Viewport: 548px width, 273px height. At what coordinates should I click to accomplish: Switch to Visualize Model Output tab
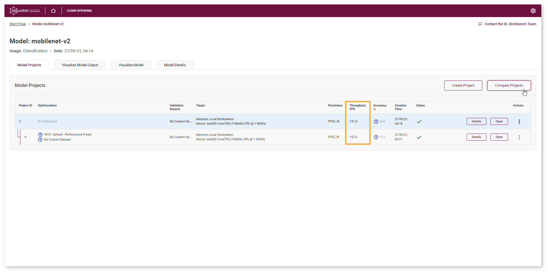[80, 65]
